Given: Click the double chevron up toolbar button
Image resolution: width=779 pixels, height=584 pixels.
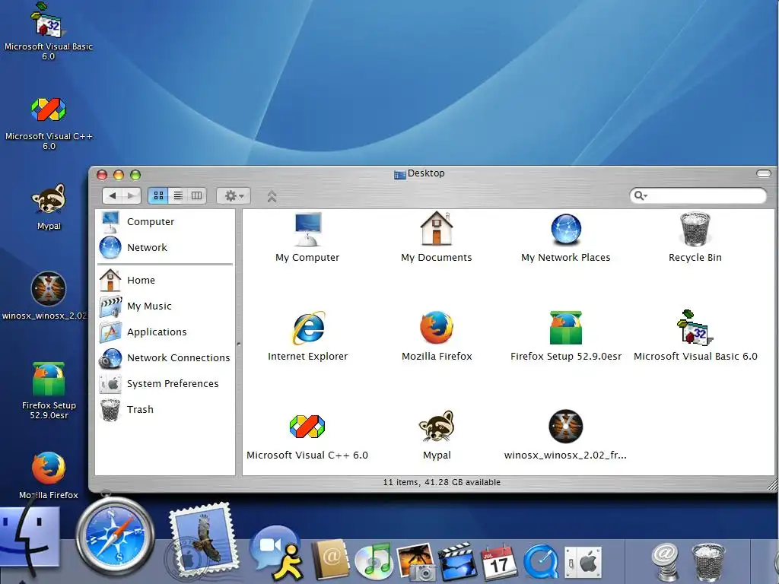Looking at the screenshot, I should [x=272, y=197].
